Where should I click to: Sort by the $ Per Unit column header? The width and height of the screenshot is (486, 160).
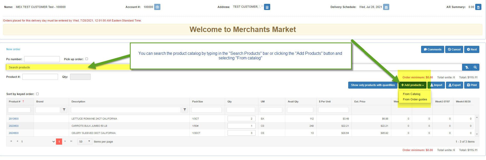(x=325, y=102)
